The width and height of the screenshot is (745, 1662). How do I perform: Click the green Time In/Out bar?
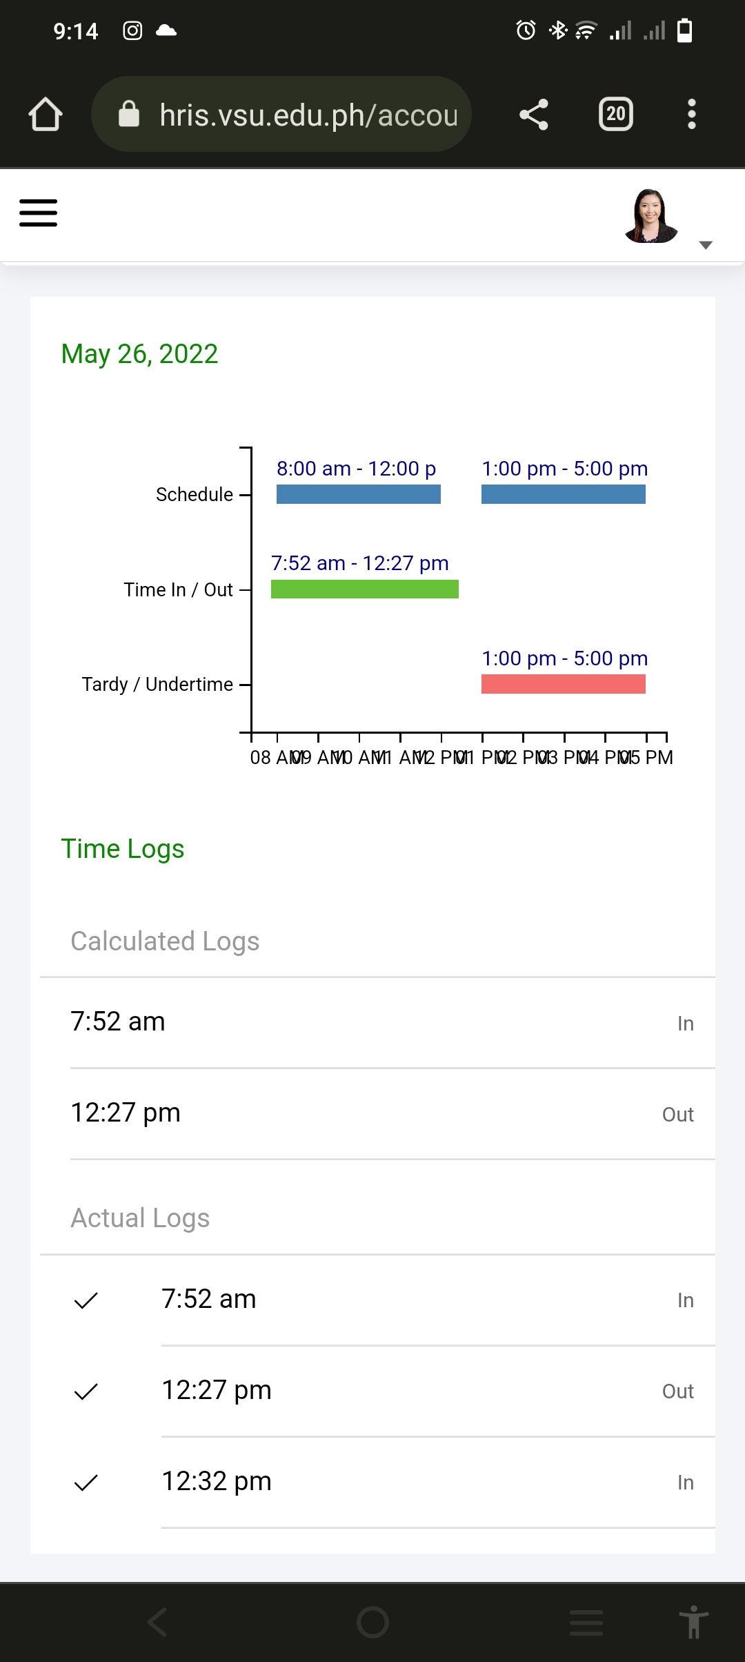364,589
